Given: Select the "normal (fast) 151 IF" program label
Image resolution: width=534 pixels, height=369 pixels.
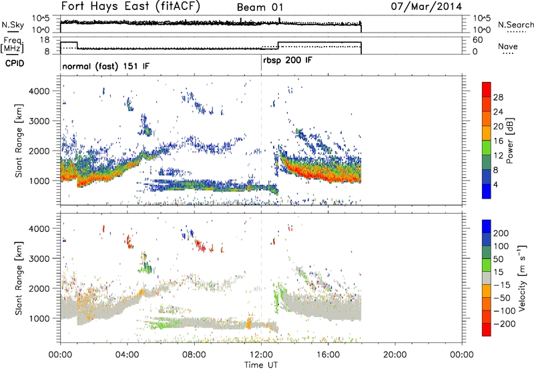Looking at the screenshot, I should click(x=105, y=66).
